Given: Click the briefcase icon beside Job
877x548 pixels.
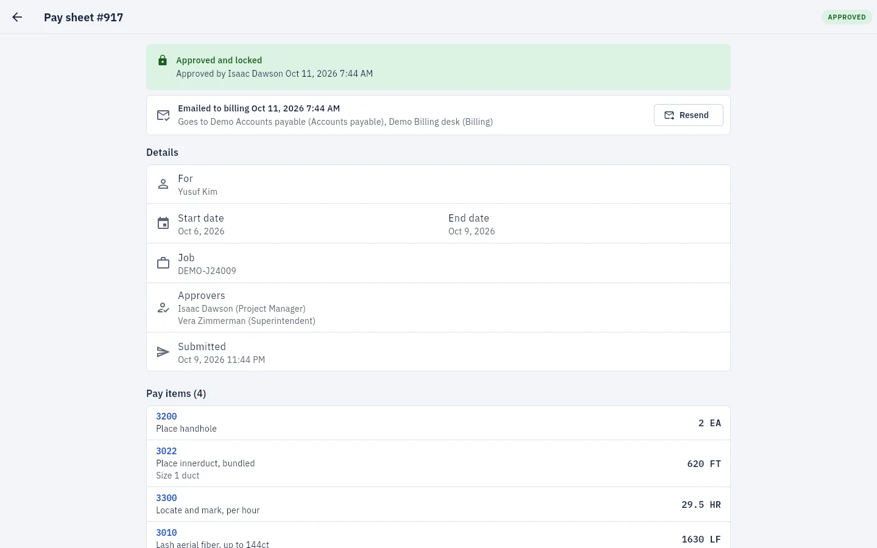Looking at the screenshot, I should 163,263.
